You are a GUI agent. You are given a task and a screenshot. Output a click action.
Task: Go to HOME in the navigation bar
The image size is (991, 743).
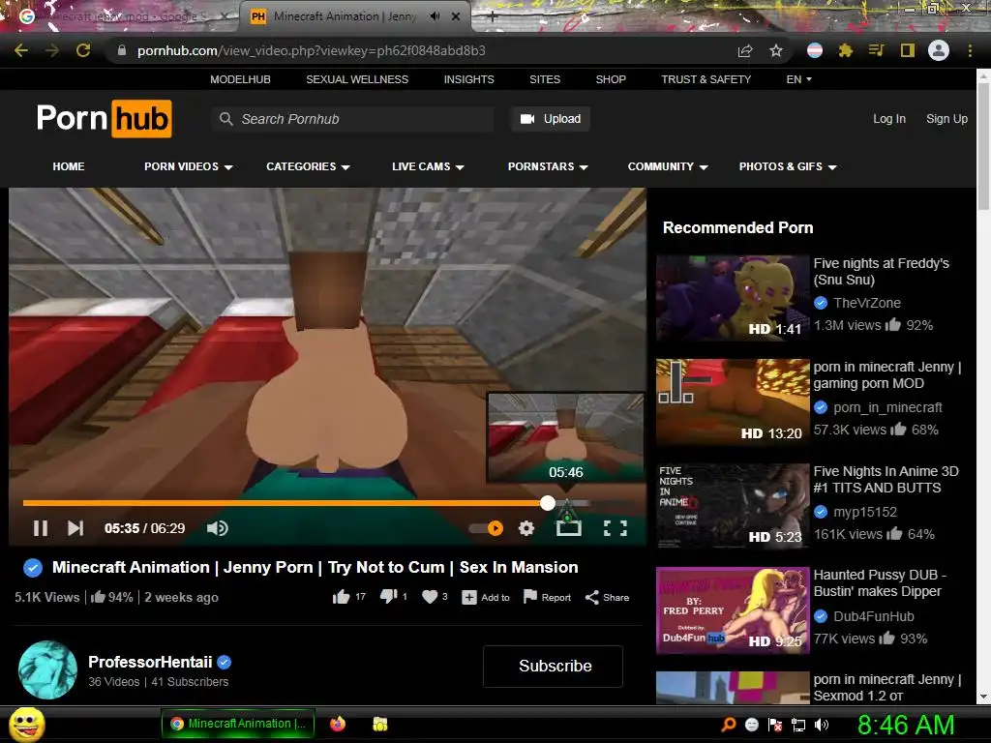click(69, 166)
